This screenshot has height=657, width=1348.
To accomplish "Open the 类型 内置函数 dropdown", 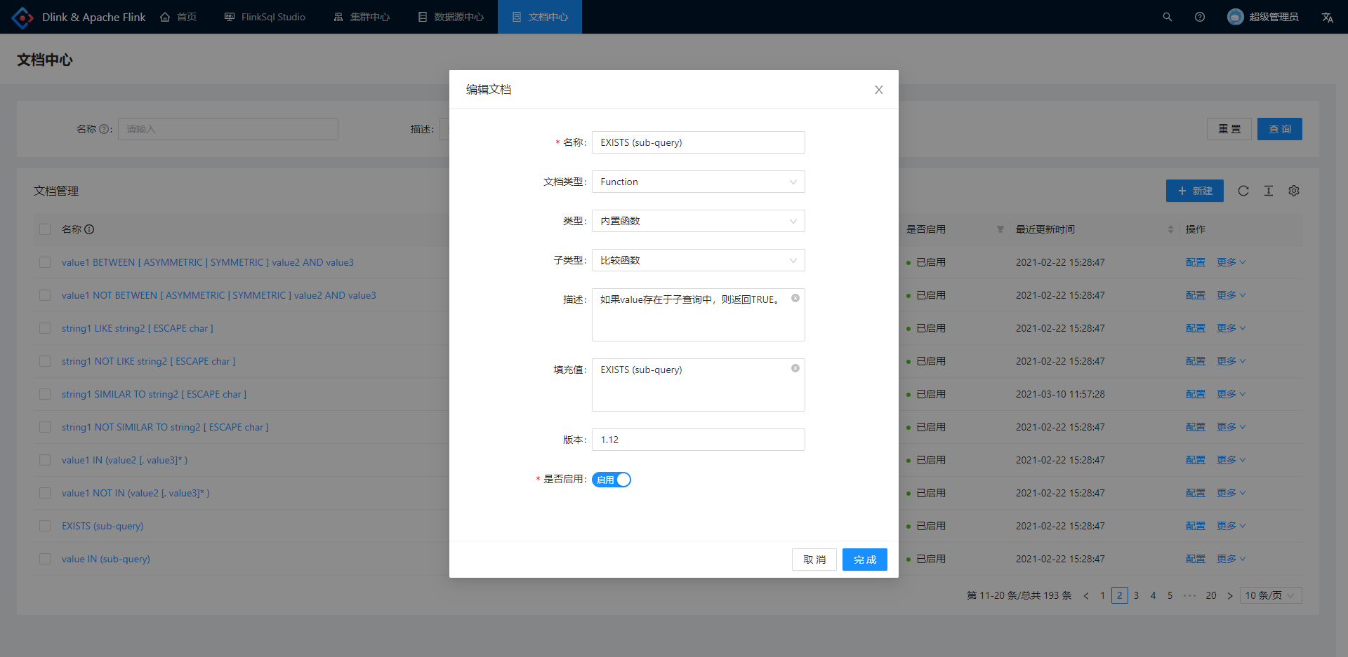I will point(699,221).
